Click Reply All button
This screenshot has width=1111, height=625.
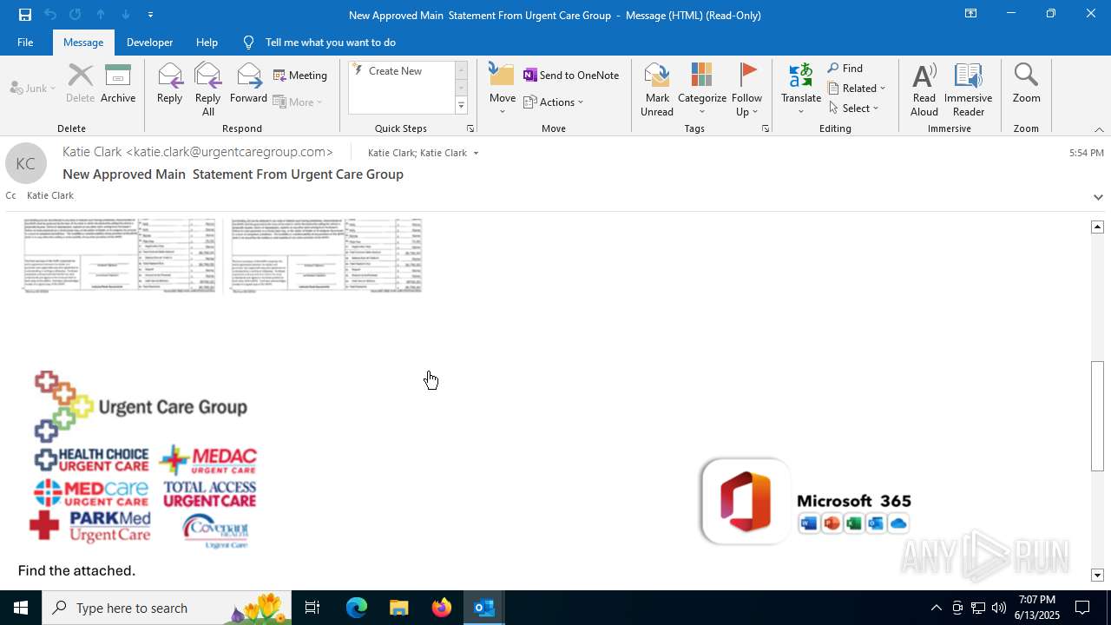pyautogui.click(x=208, y=89)
